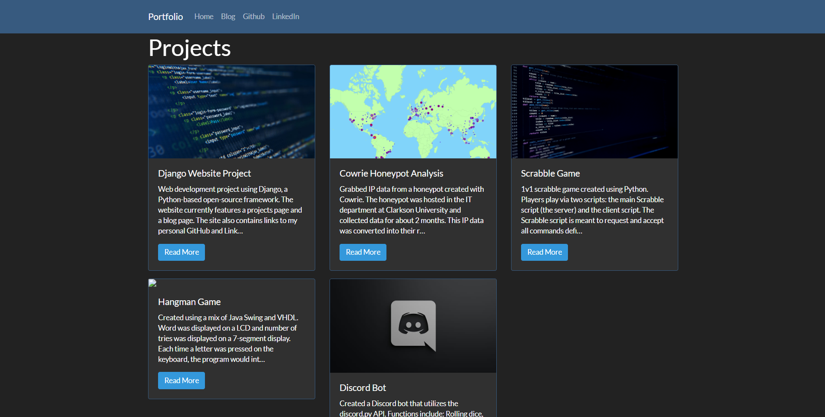Open the Github nav link

point(254,16)
